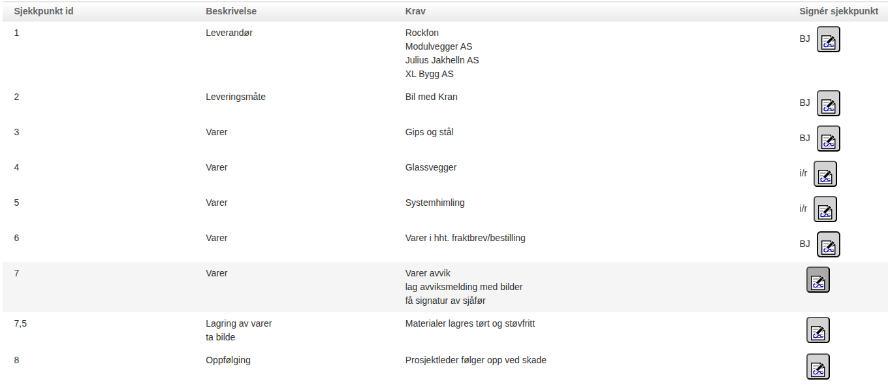Click the checkpoint id 7,5 cell
The image size is (888, 392).
pos(21,323)
